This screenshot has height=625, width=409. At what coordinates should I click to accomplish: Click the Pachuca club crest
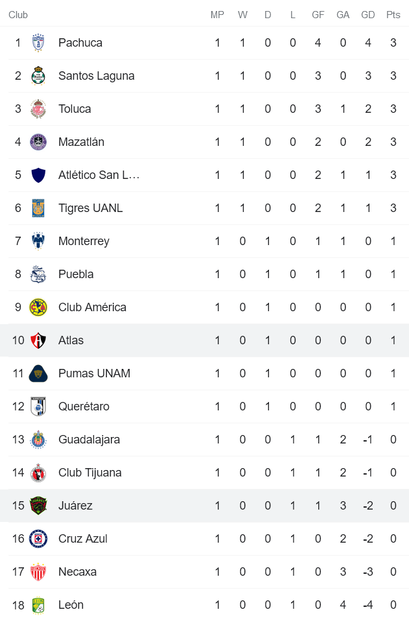39,42
